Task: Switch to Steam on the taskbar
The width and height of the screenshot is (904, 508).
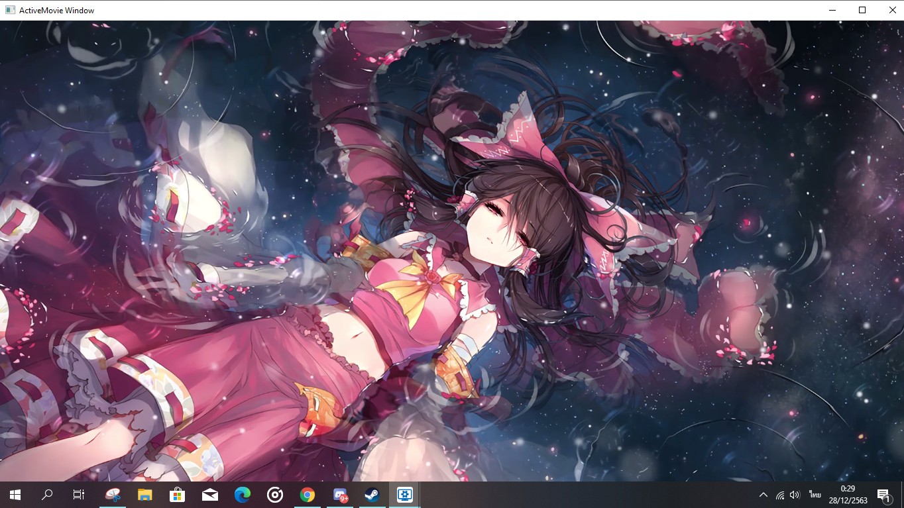Action: (372, 495)
